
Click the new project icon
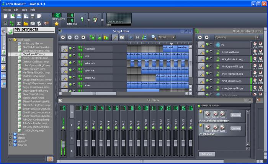click(x=6, y=16)
